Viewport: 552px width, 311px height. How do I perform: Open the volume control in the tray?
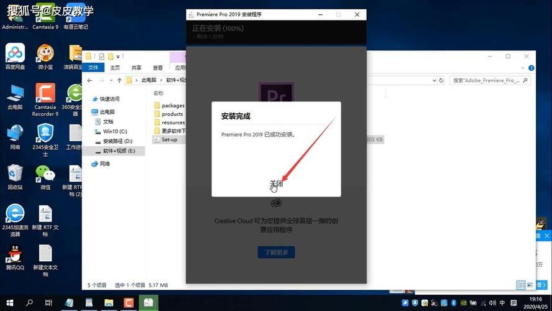(492, 303)
